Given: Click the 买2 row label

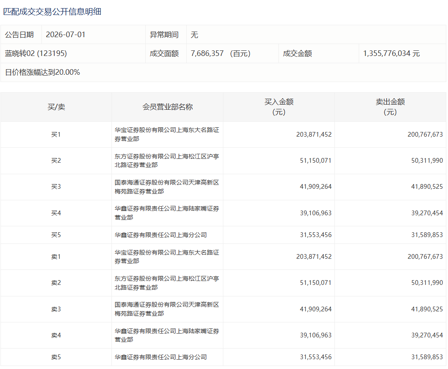Looking at the screenshot, I should pos(56,161).
